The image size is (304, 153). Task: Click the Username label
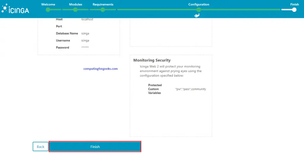tap(63, 41)
